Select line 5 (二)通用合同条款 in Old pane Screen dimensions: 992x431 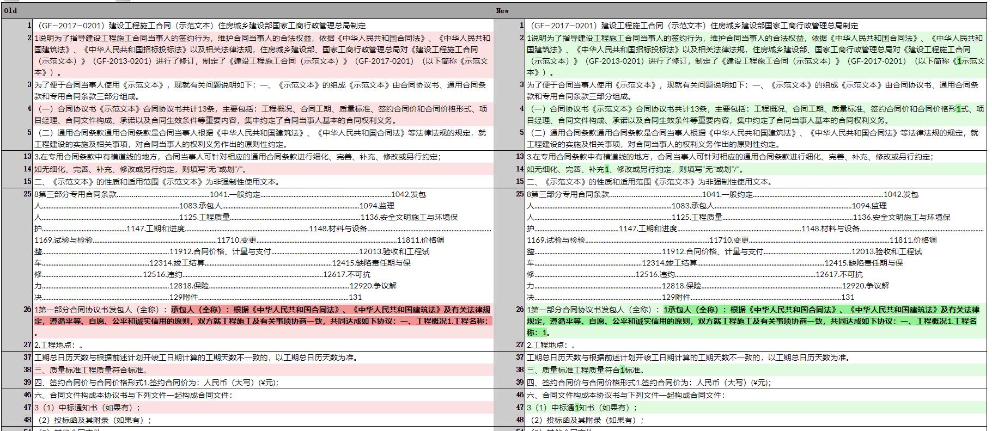(x=263, y=138)
